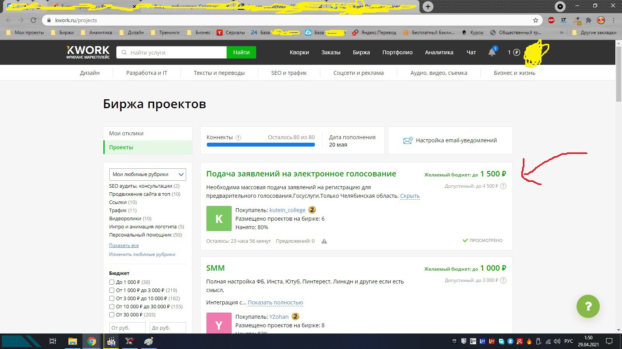Click the pink Y buyer avatar
The width and height of the screenshot is (622, 349).
click(219, 323)
